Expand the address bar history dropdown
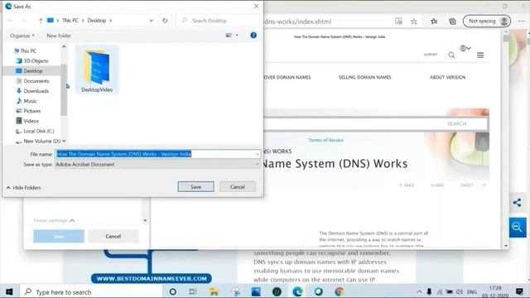The width and height of the screenshot is (530, 298). pos(151,21)
